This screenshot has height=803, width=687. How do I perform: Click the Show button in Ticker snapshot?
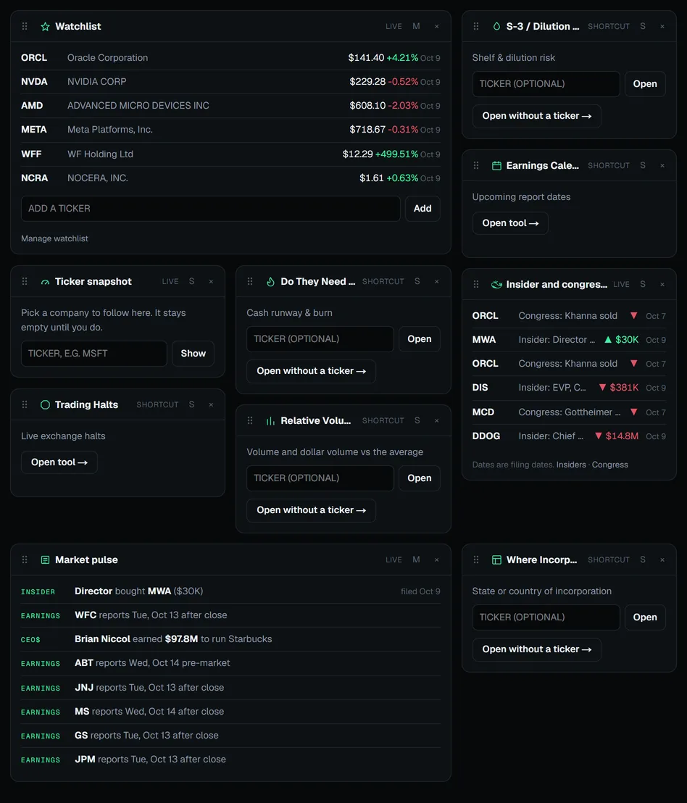(x=193, y=354)
